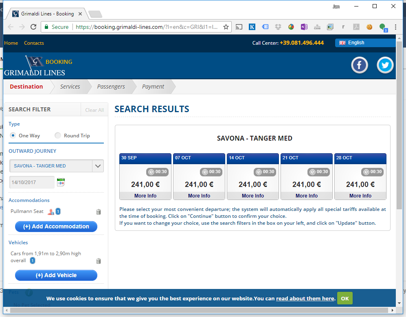Screen dimensions: 406x317
Task: Remove the car vehicle entry
Action: 98,261
